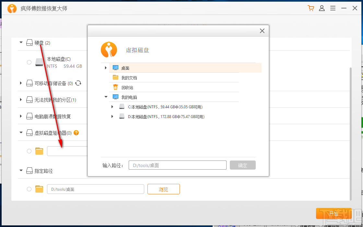Select D:本地磁盘 entry text
The image size is (363, 227).
coord(166,116)
